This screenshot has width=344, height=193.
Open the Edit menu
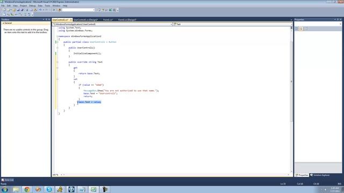9,6
